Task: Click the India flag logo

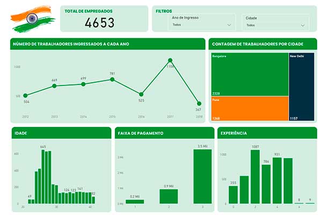Action: [32, 18]
